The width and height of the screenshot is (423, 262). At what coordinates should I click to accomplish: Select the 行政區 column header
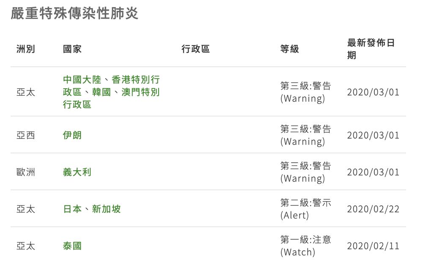tap(195, 49)
